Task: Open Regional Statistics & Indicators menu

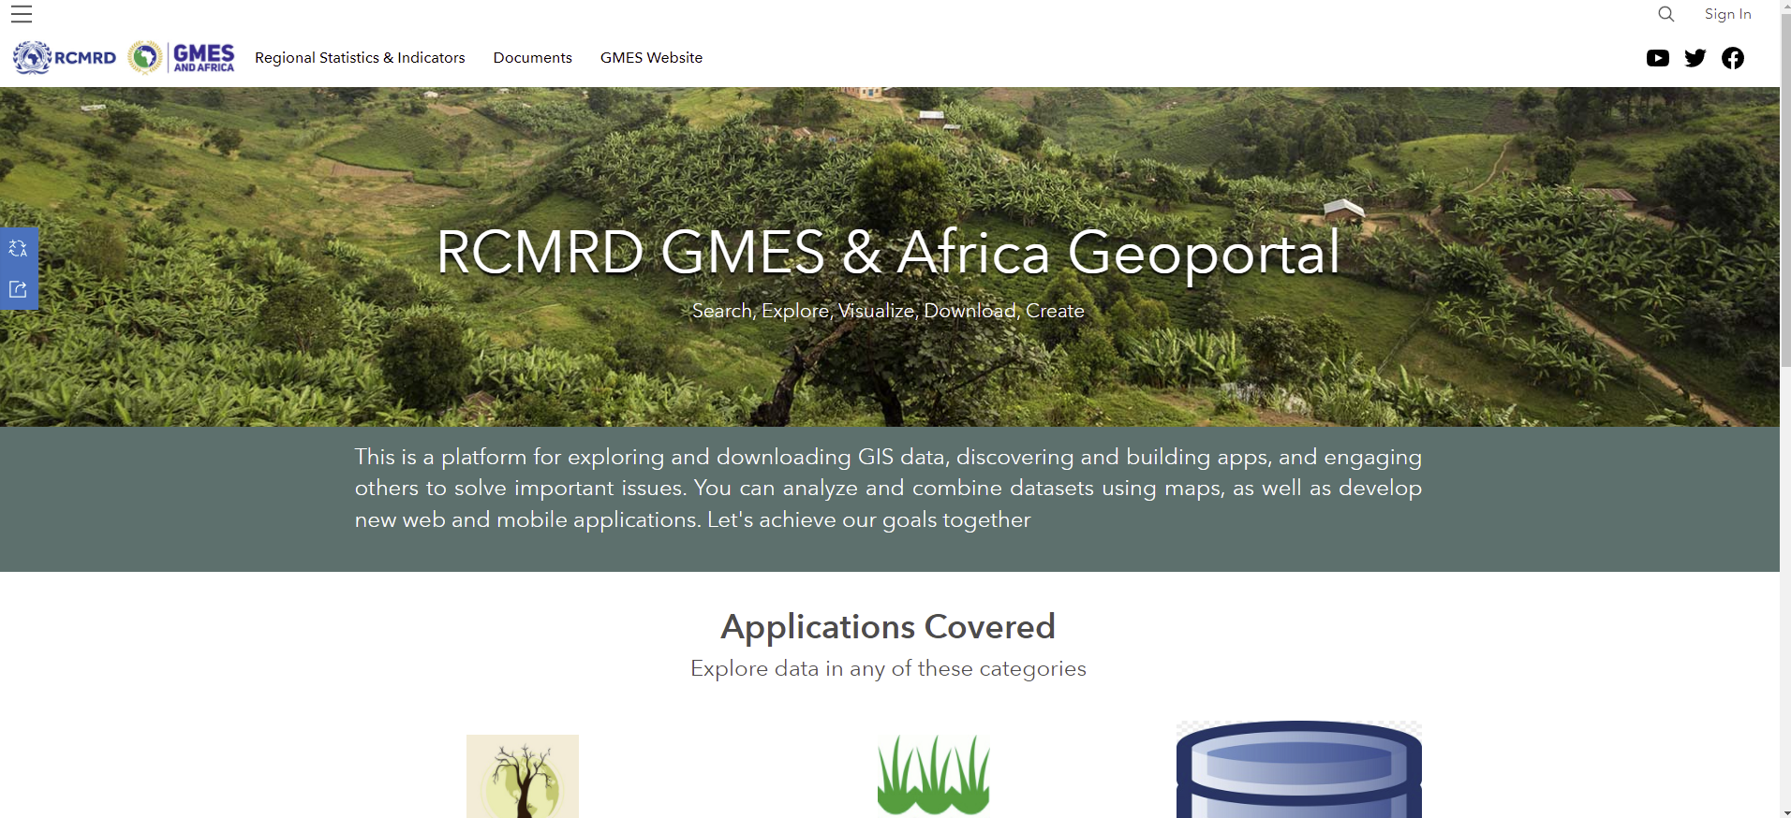Action: (x=360, y=58)
